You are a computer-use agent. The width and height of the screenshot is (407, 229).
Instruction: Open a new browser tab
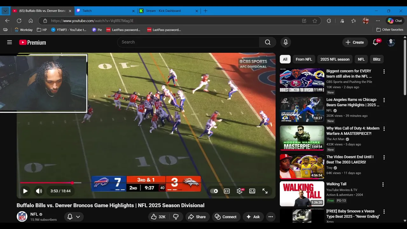click(x=205, y=11)
